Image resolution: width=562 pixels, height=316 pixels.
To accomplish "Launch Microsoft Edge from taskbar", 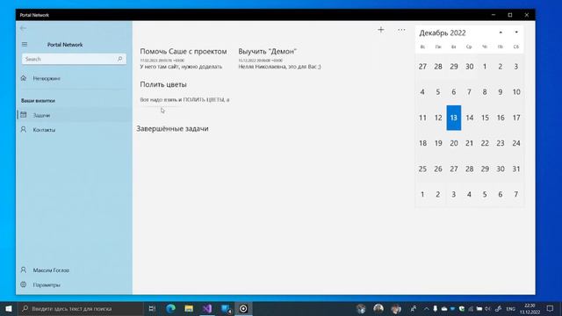I will click(x=170, y=308).
